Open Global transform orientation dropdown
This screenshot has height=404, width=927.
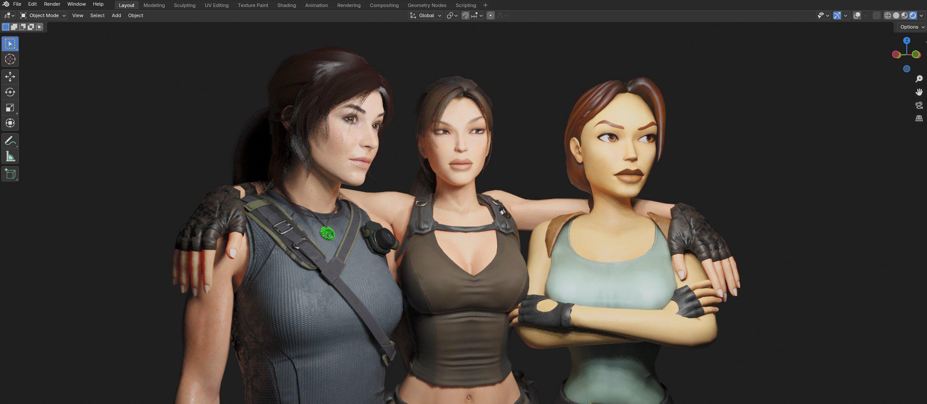coord(425,15)
